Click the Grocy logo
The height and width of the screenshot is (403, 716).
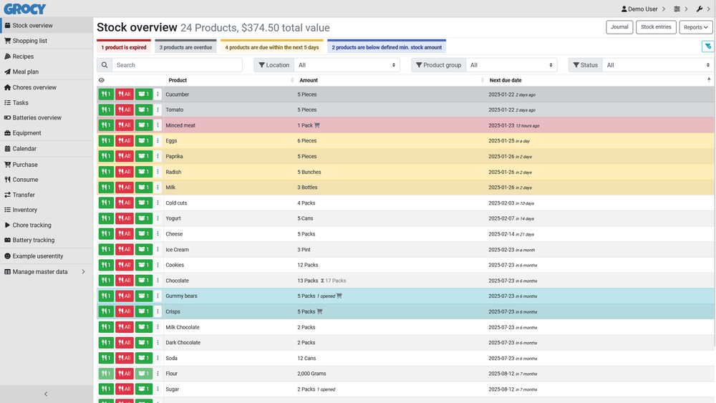pos(25,9)
